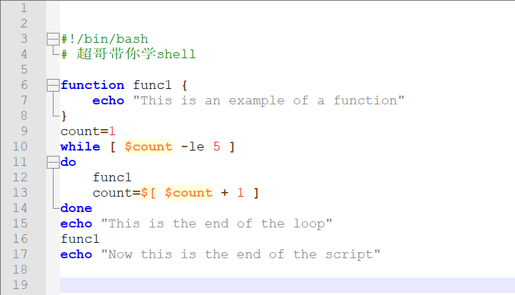Click the func1 call on line 16

click(80, 239)
